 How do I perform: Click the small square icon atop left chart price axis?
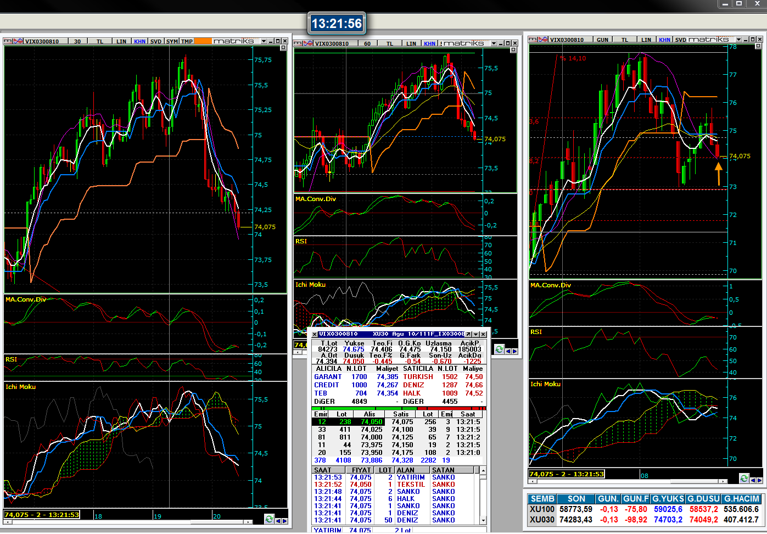[x=283, y=48]
